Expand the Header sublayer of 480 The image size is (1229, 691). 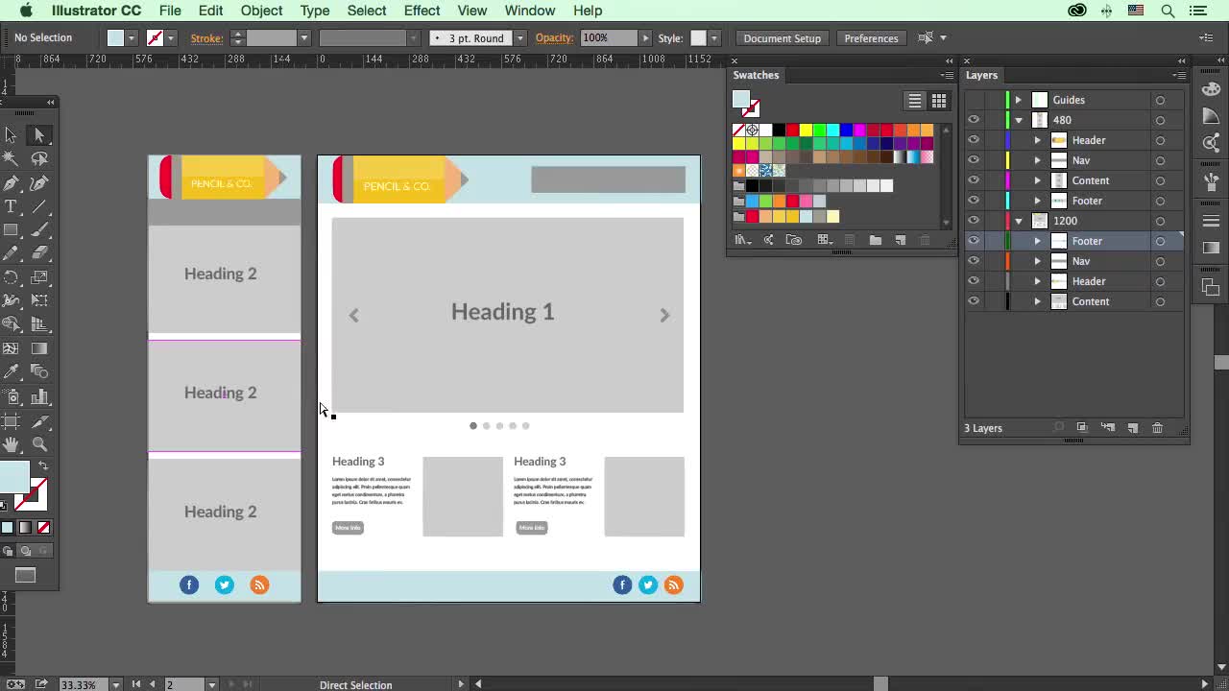tap(1037, 139)
